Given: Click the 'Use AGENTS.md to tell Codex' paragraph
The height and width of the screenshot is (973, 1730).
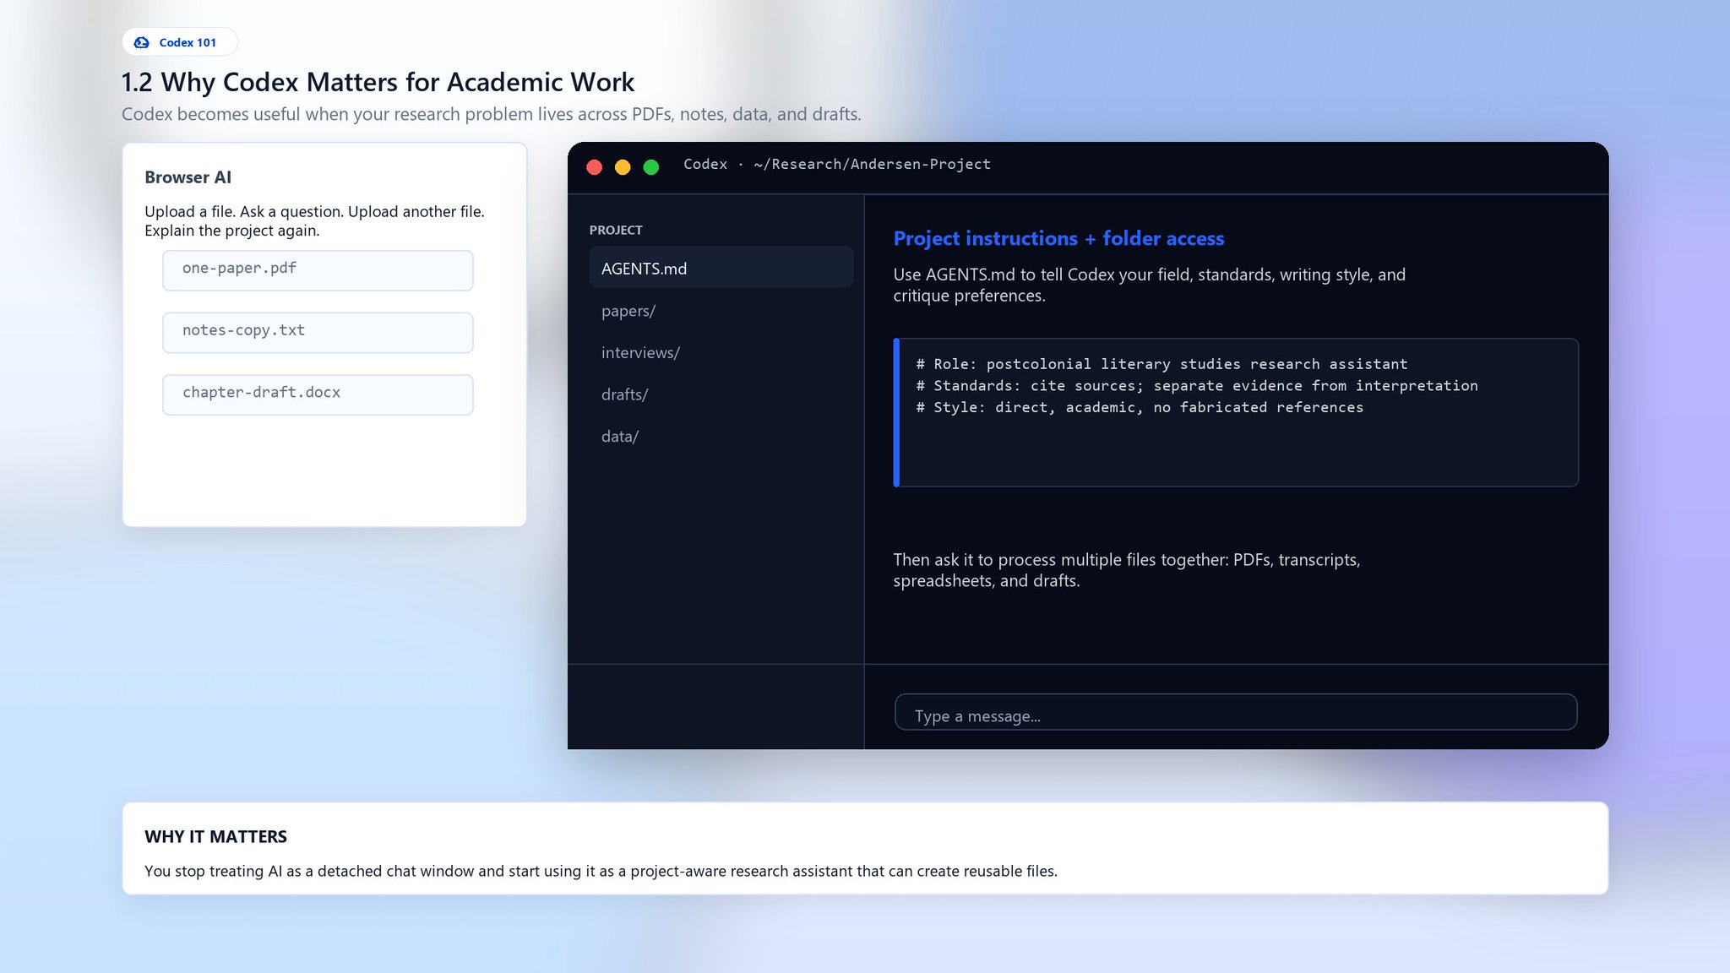Looking at the screenshot, I should click(1150, 285).
